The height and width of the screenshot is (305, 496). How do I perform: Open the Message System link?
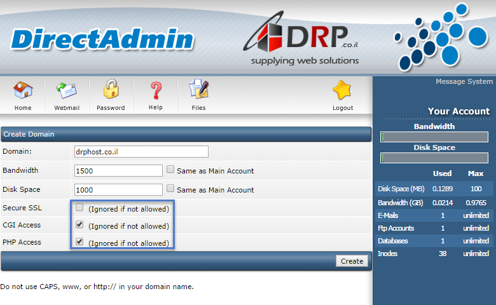point(464,81)
